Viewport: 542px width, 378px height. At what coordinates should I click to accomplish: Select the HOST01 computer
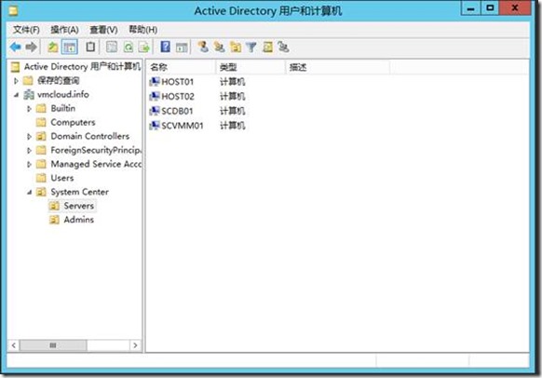click(x=177, y=82)
